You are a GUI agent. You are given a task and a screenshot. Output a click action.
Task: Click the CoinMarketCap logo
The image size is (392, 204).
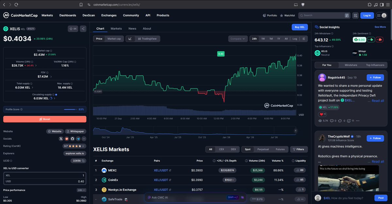pyautogui.click(x=21, y=15)
